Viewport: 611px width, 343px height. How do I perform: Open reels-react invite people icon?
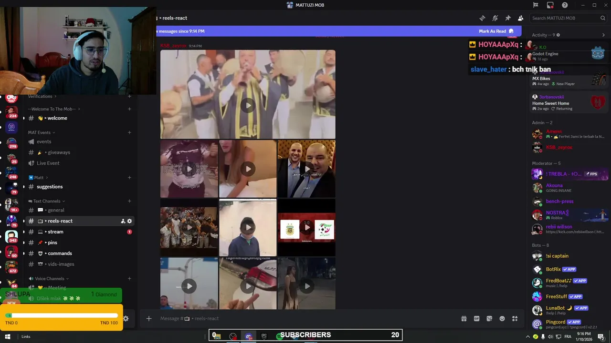[123, 221]
